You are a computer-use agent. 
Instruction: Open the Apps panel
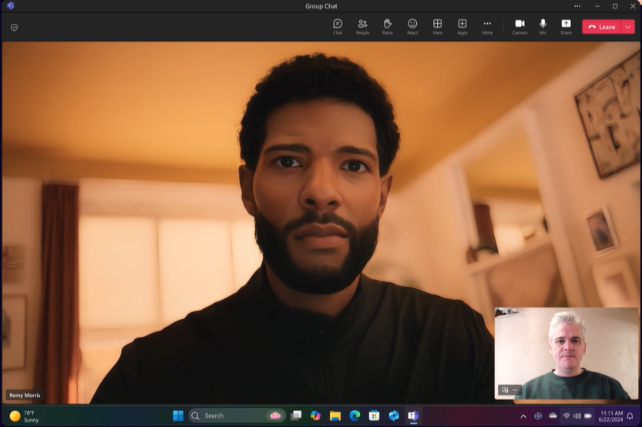tap(462, 27)
